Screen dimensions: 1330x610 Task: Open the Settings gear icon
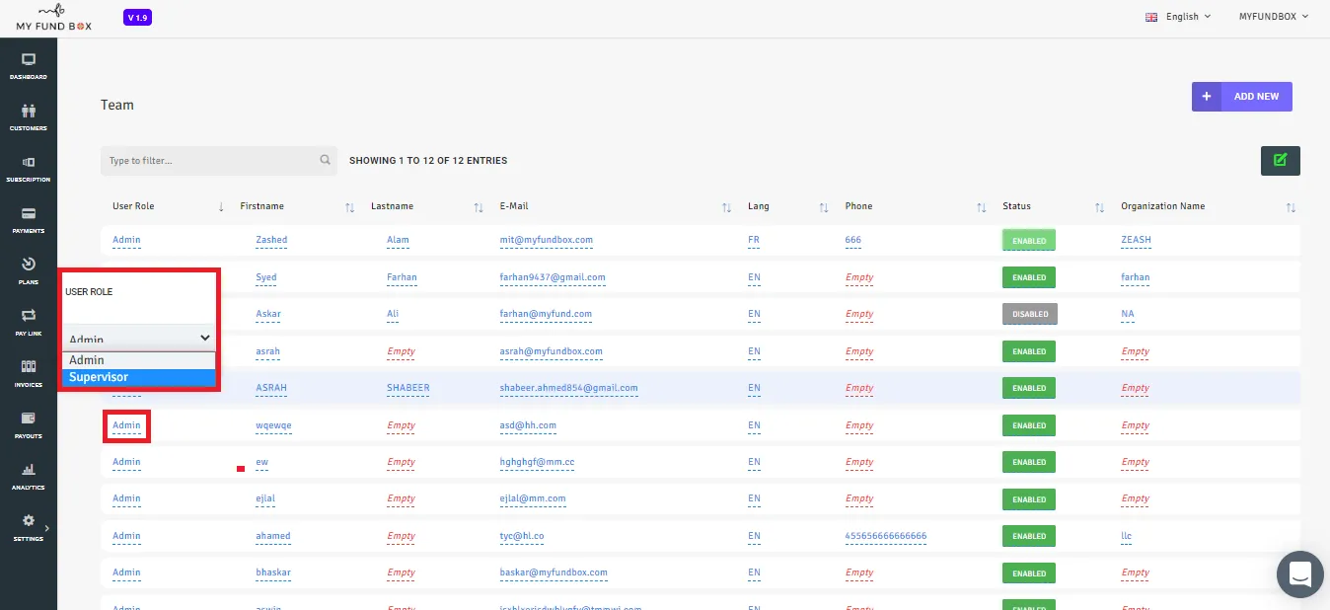point(29,521)
